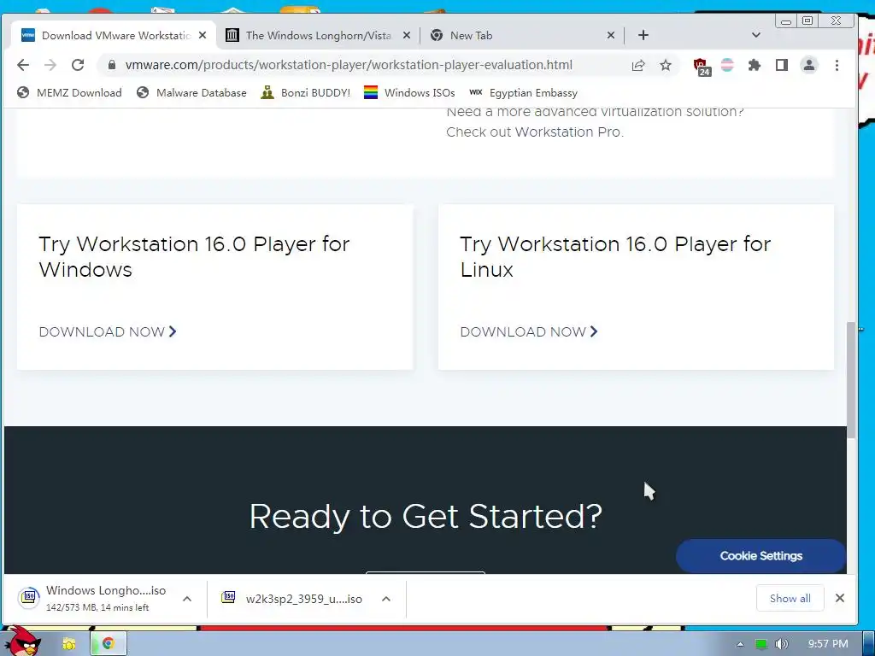Close the Windows Longhorn/Vista tab
The height and width of the screenshot is (656, 875).
click(x=407, y=35)
